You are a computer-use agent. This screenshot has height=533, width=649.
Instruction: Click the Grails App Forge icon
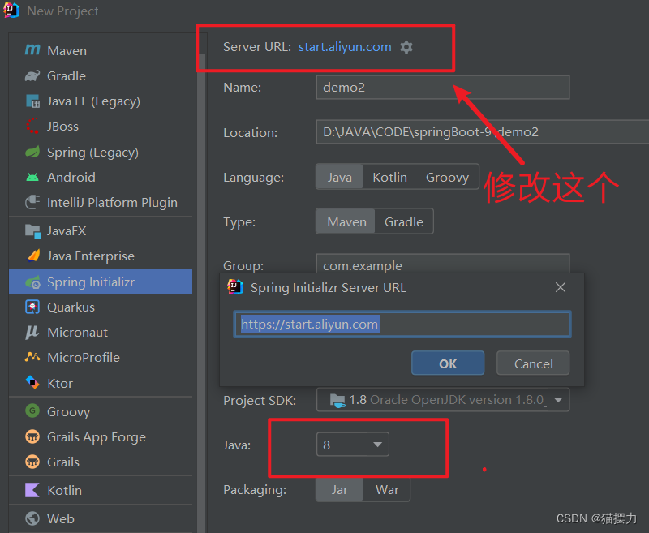(32, 436)
